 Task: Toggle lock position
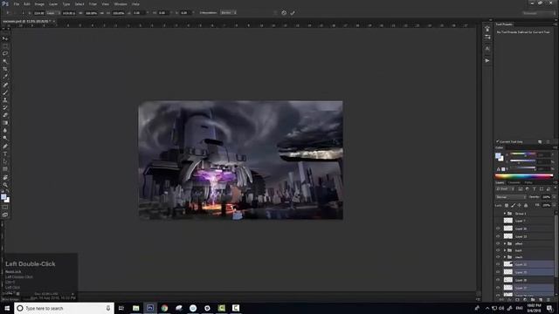(519, 206)
